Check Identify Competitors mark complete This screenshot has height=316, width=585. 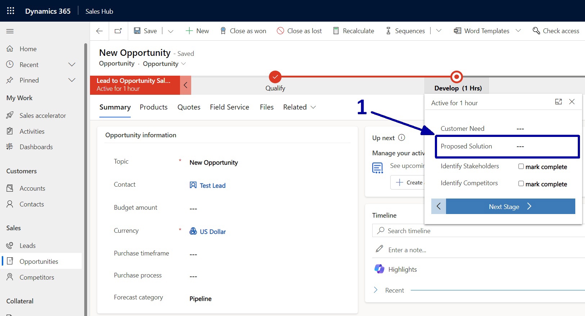tap(521, 184)
